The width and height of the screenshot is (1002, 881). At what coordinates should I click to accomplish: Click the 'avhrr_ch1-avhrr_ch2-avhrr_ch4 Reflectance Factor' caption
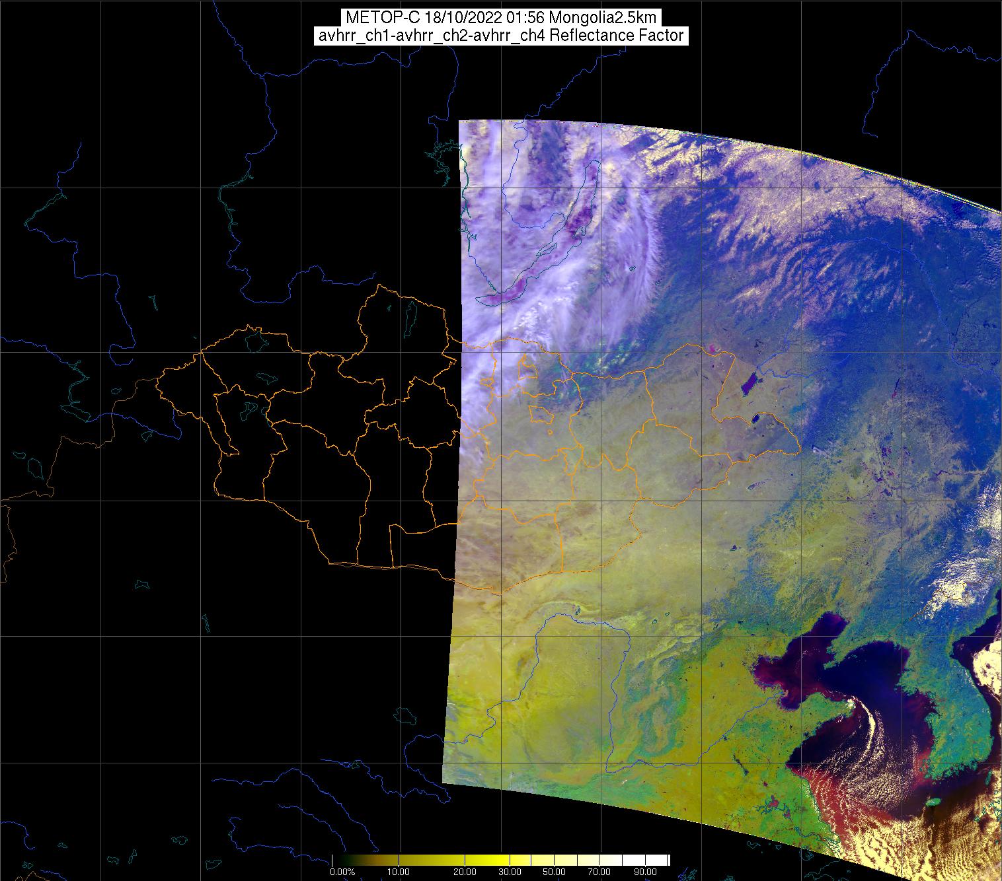tap(501, 36)
